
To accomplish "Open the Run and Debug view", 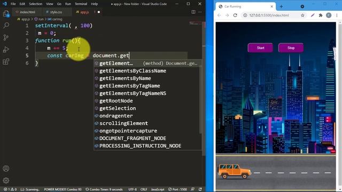I will 6,50.
